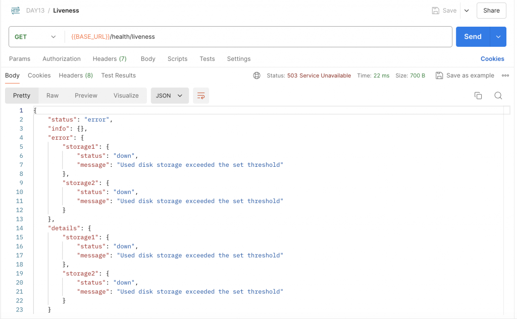
Task: Switch to Visualize view mode
Action: point(126,95)
